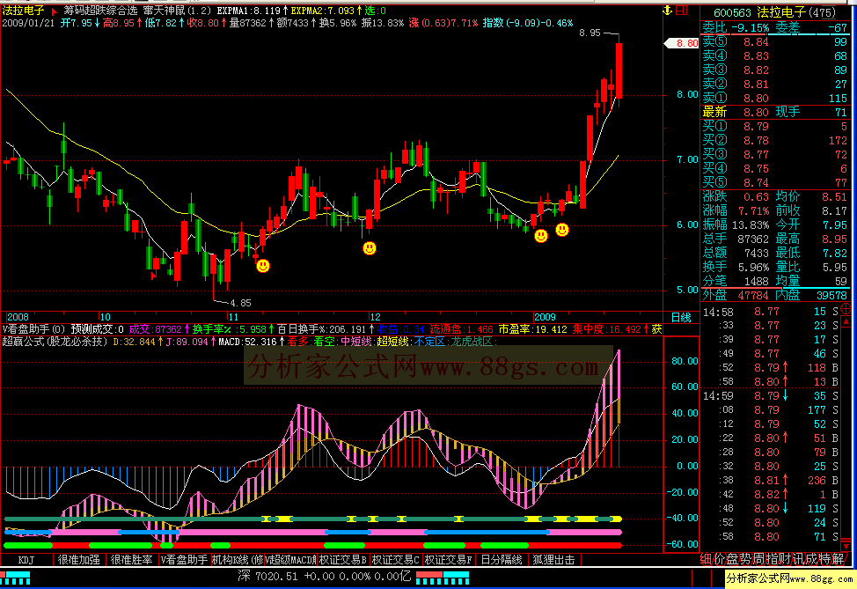Click the leftmost smiley signal below the November candles

tap(263, 267)
